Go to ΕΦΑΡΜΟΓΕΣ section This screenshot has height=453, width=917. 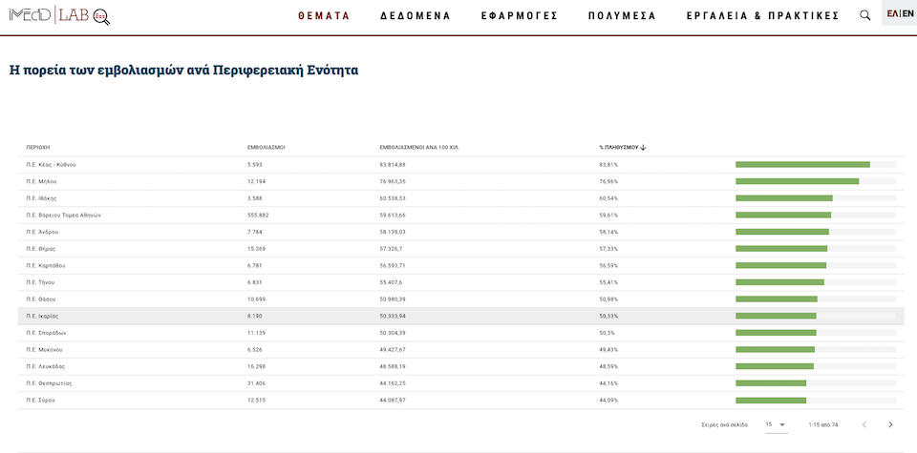coord(519,16)
